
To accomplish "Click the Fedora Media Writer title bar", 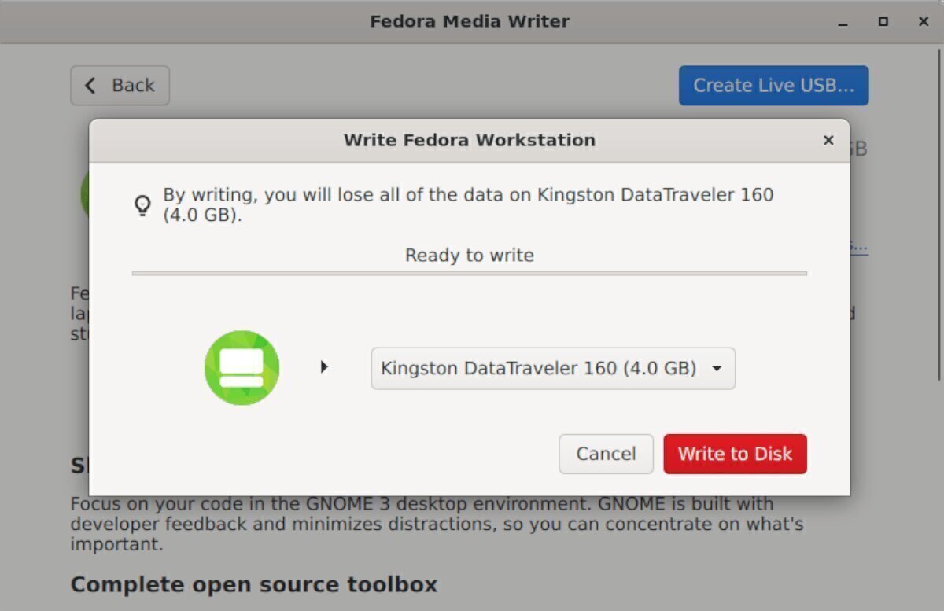I will click(x=470, y=21).
